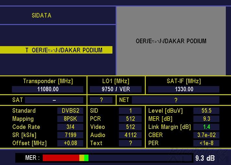Viewport: 231px width, 165px height.
Task: Select the Audio PID 4112 field
Action: point(130,135)
